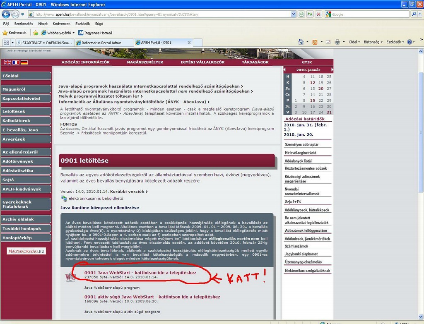Open the Biztonság command bar dropdown
This screenshot has width=424, height=324.
tap(373, 42)
